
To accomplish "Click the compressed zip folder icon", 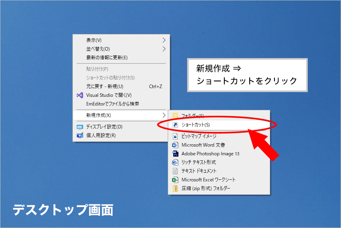I will [x=175, y=188].
